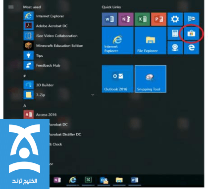
Task: Open the webcam Camera tile
Action: (x=175, y=48)
